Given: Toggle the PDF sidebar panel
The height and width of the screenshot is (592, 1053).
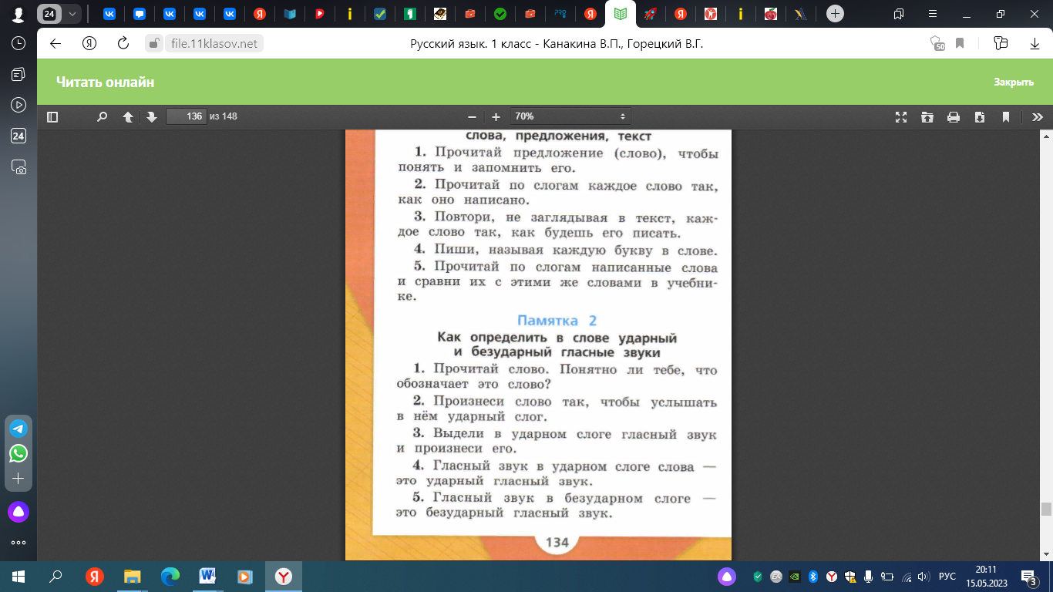Looking at the screenshot, I should [52, 117].
